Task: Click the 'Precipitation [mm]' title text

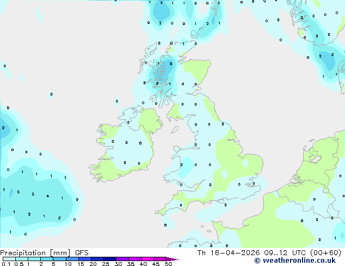Action: [x=35, y=253]
